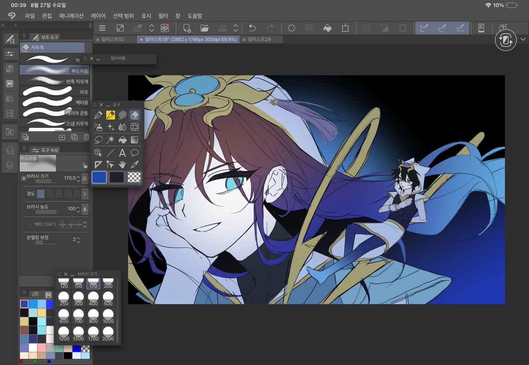Toggle Snap to Special Ruler in the command bar
This screenshot has width=529, height=365.
coord(442,28)
